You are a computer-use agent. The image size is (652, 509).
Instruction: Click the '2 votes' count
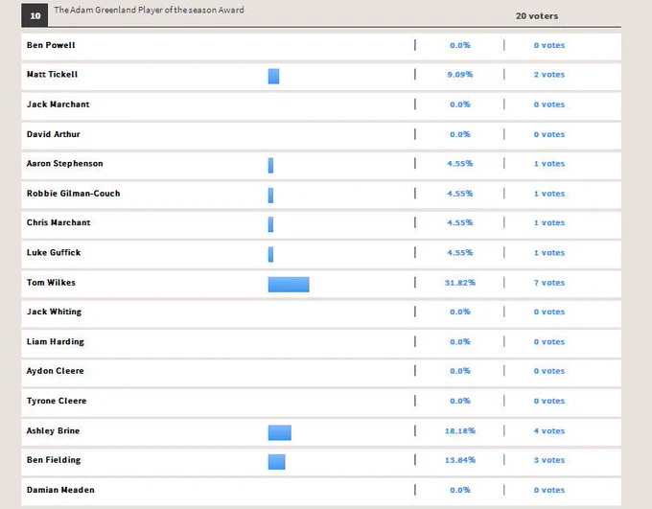[549, 75]
